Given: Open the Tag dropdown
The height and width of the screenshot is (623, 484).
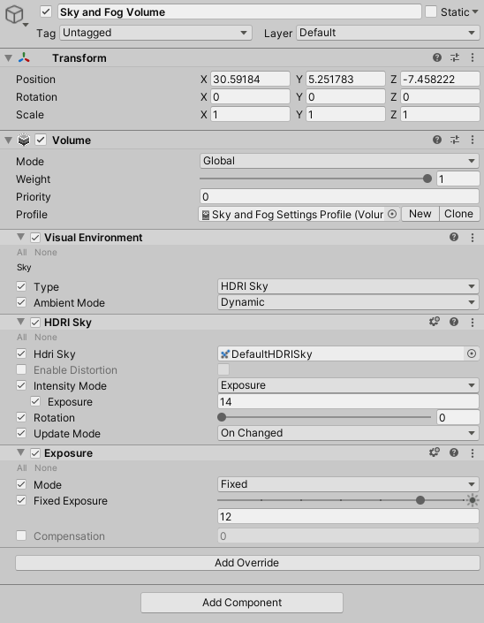Looking at the screenshot, I should tap(155, 33).
